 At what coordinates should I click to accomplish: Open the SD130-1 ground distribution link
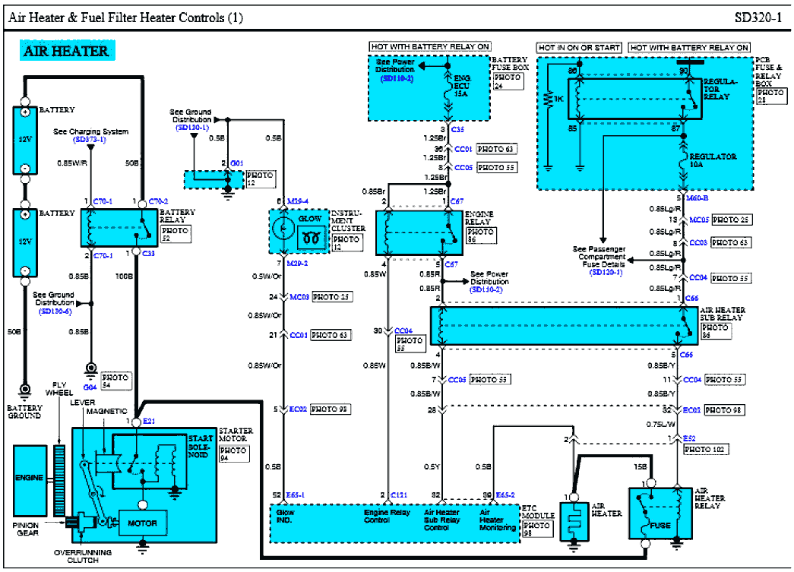(x=192, y=128)
